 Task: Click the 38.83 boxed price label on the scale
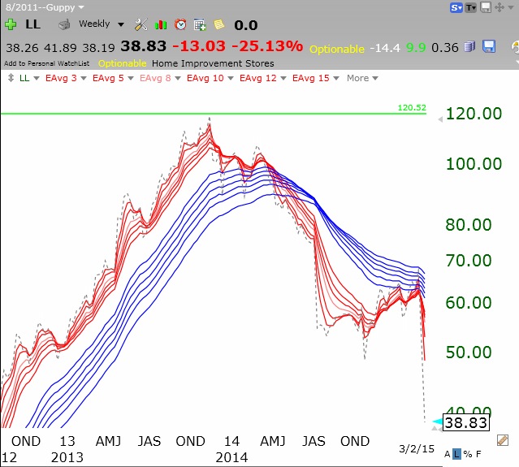point(465,422)
